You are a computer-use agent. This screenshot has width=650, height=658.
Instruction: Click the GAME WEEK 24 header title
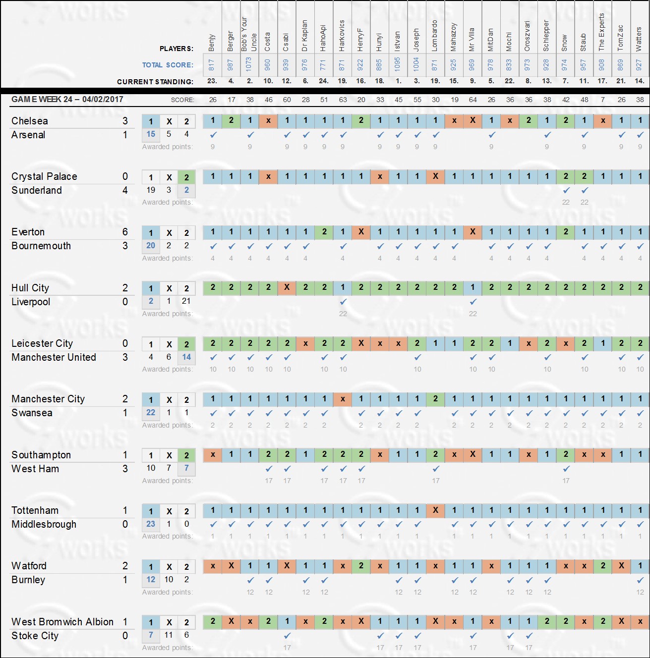(67, 99)
